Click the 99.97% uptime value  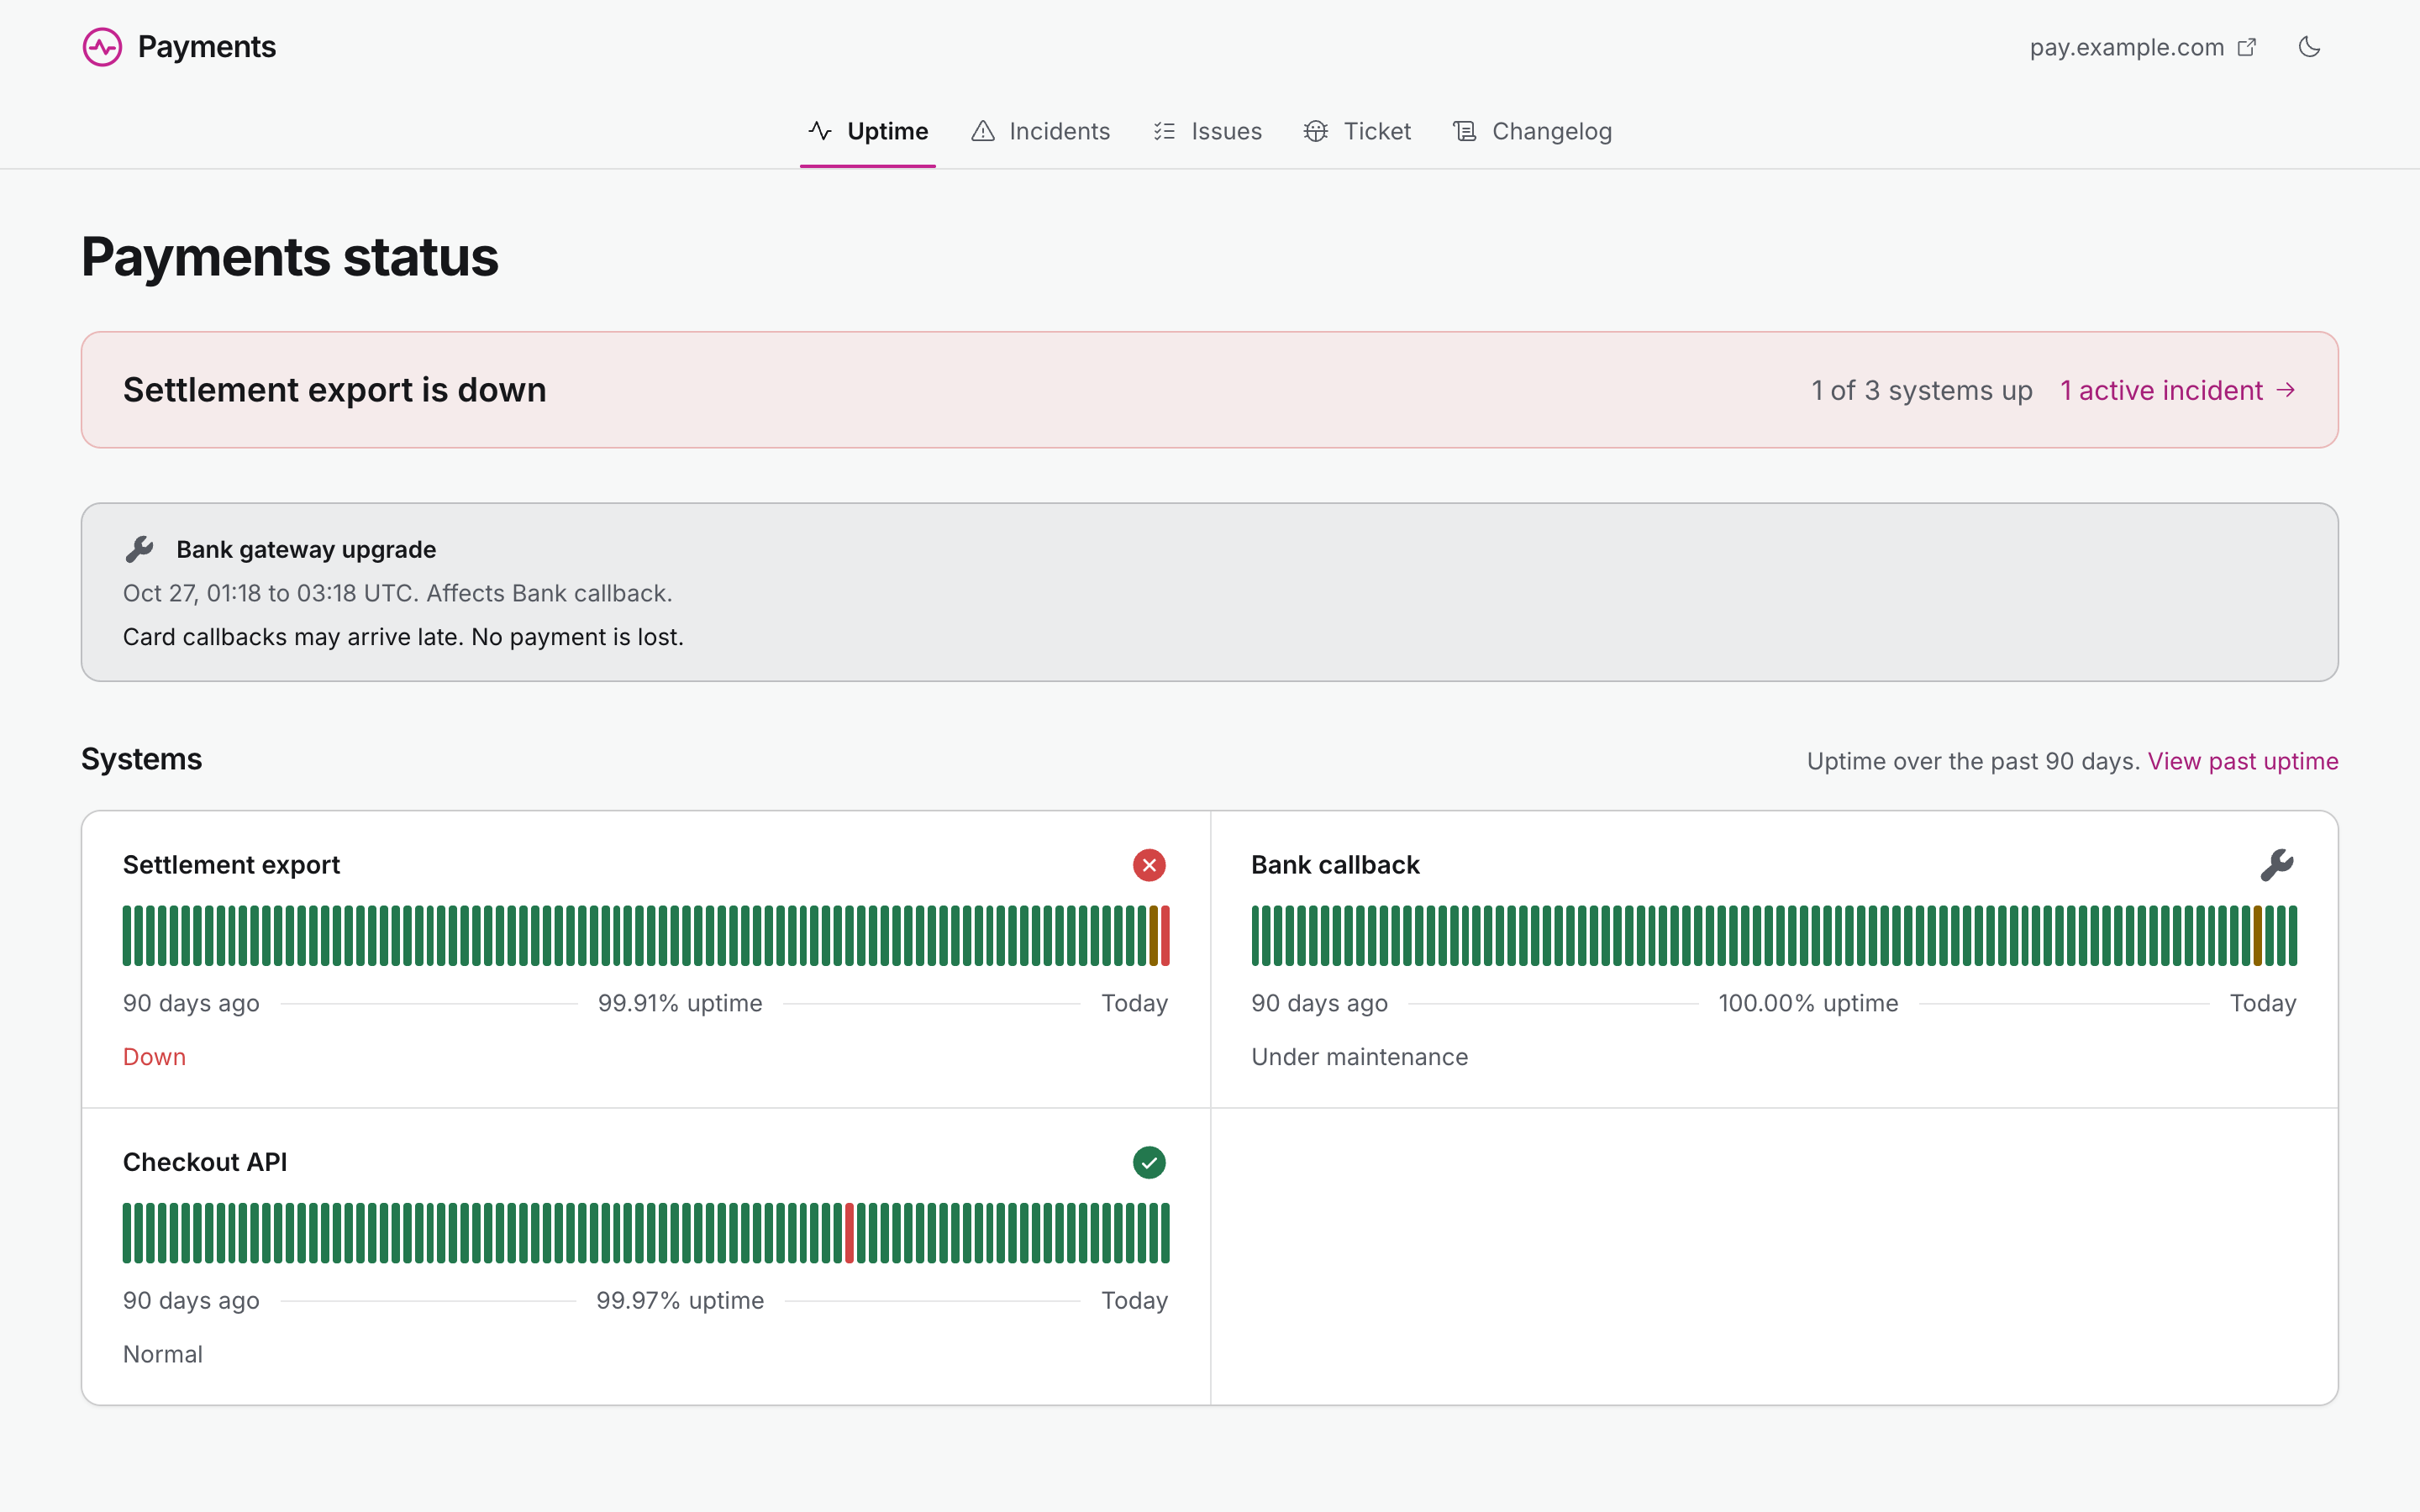[680, 1300]
